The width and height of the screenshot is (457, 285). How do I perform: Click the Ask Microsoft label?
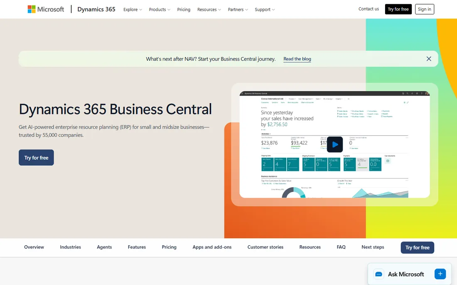(x=406, y=274)
